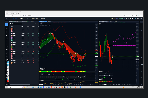This screenshot has height=98, width=148.
Task: Switch to the second tab above the left chart
Action: pyautogui.click(x=50, y=22)
